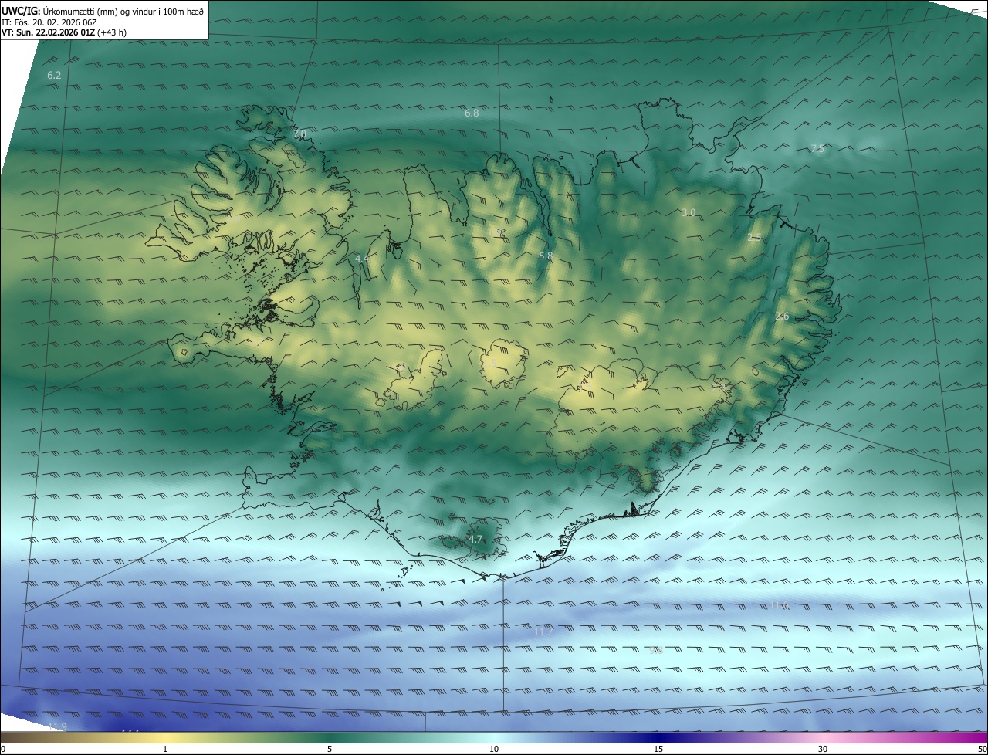Image resolution: width=988 pixels, height=755 pixels.
Task: Click the map title 'Úrkomumætti (mm) og vindur í 100m hæð'
Action: pyautogui.click(x=123, y=11)
